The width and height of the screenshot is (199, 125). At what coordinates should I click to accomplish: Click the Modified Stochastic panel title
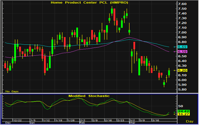[x=89, y=96]
